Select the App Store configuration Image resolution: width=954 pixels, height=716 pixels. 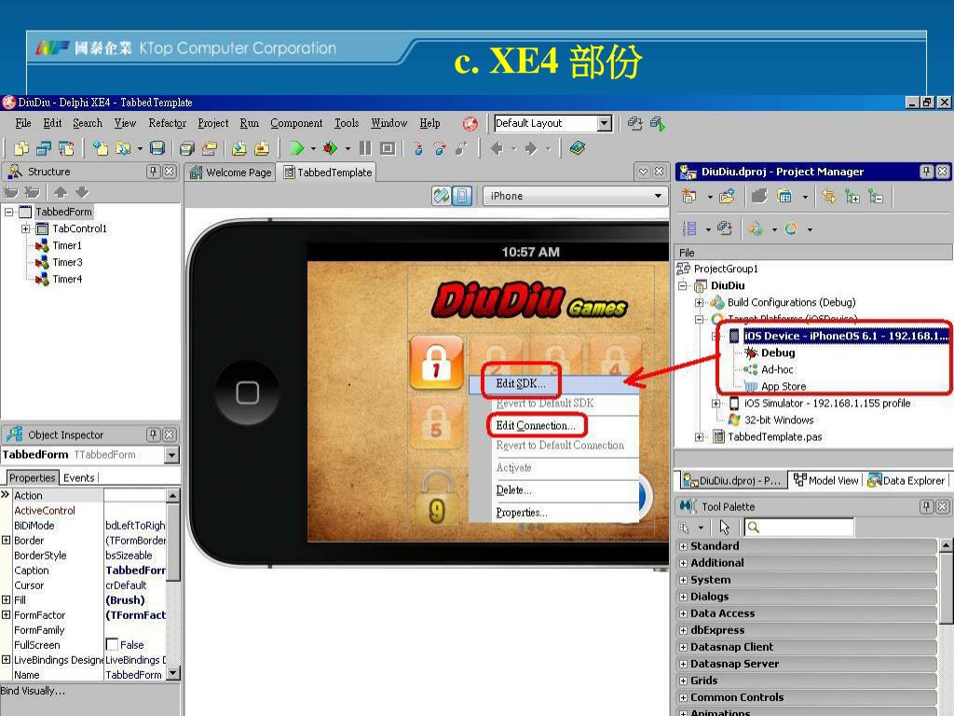point(783,387)
